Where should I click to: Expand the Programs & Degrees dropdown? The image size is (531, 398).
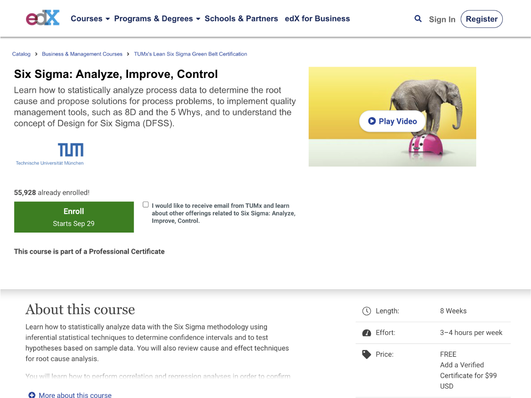157,19
